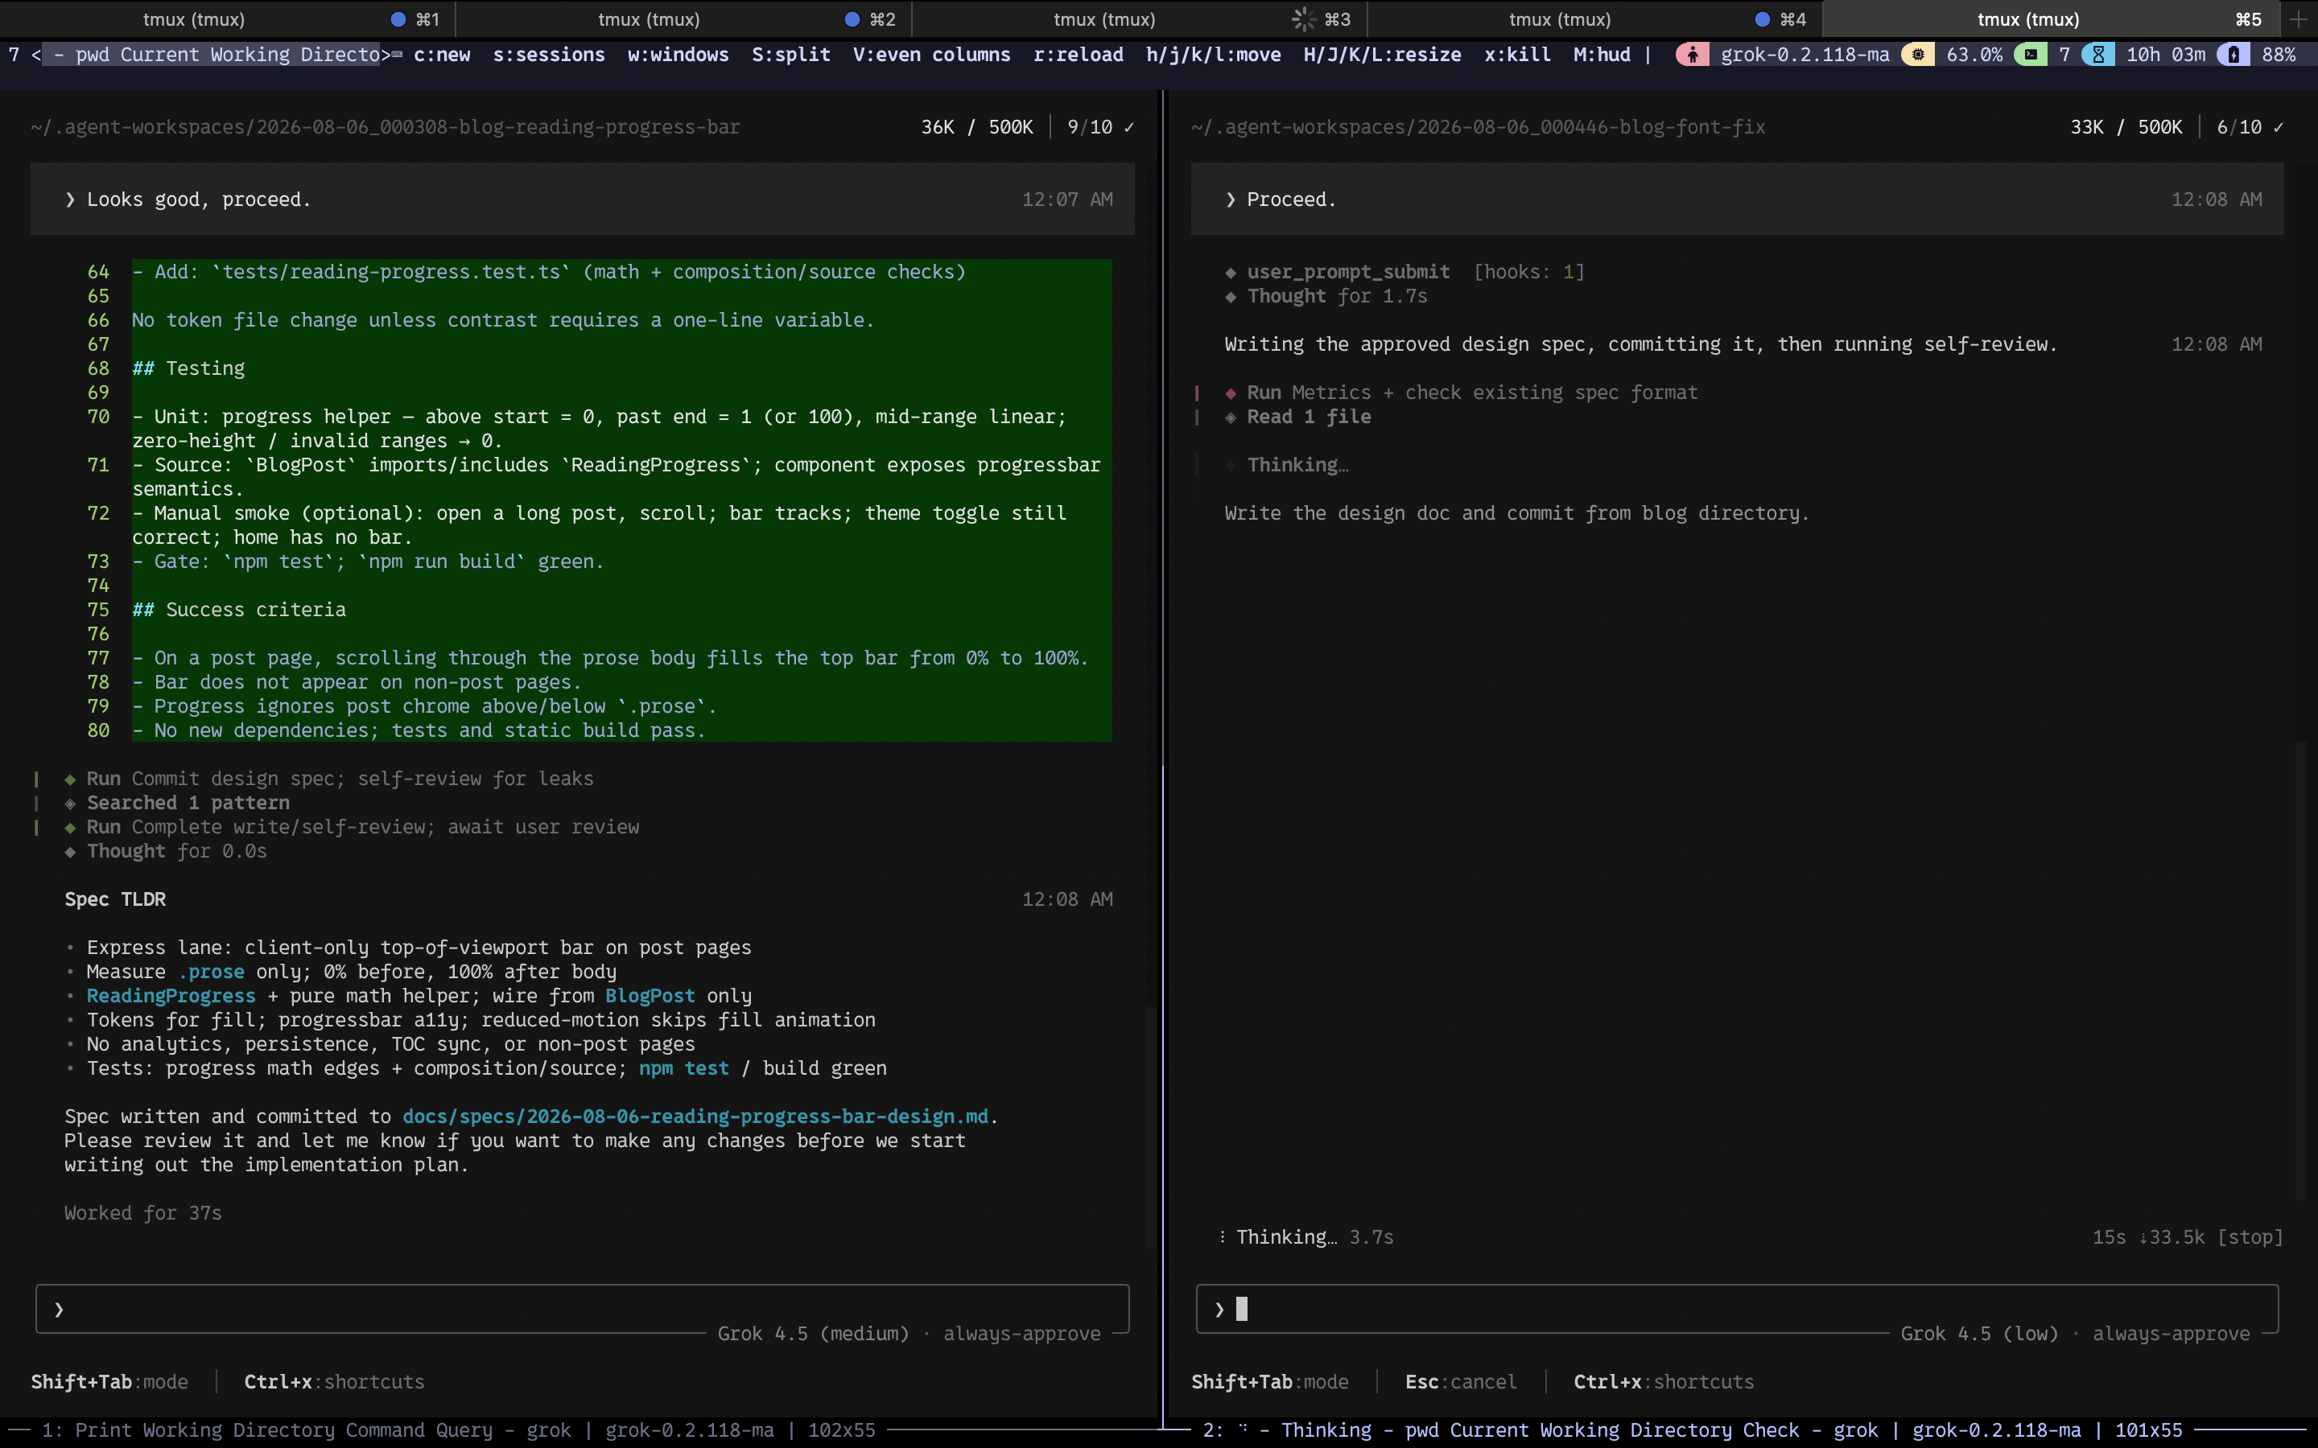Switch to the tmux tab ⌘4
This screenshot has height=1448, width=2318.
(1594, 19)
